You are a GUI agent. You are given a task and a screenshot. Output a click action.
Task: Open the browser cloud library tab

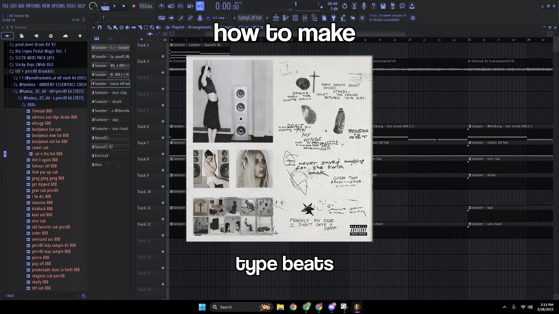coord(65,36)
